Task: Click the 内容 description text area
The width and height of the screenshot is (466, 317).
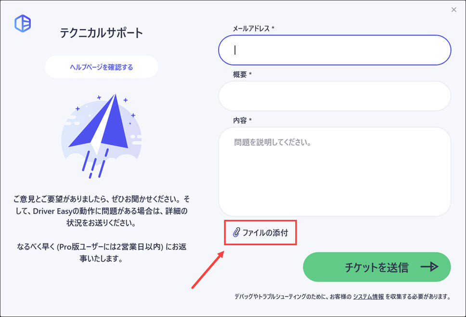Action: click(x=335, y=172)
